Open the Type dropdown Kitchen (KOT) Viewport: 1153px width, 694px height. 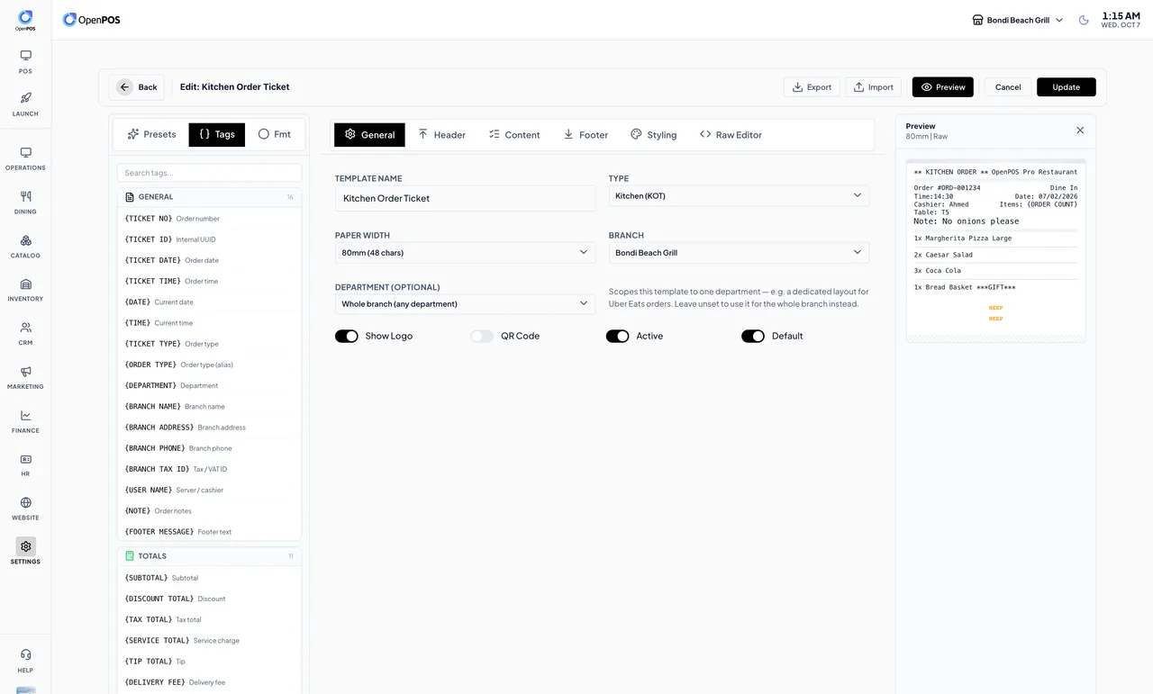[739, 195]
